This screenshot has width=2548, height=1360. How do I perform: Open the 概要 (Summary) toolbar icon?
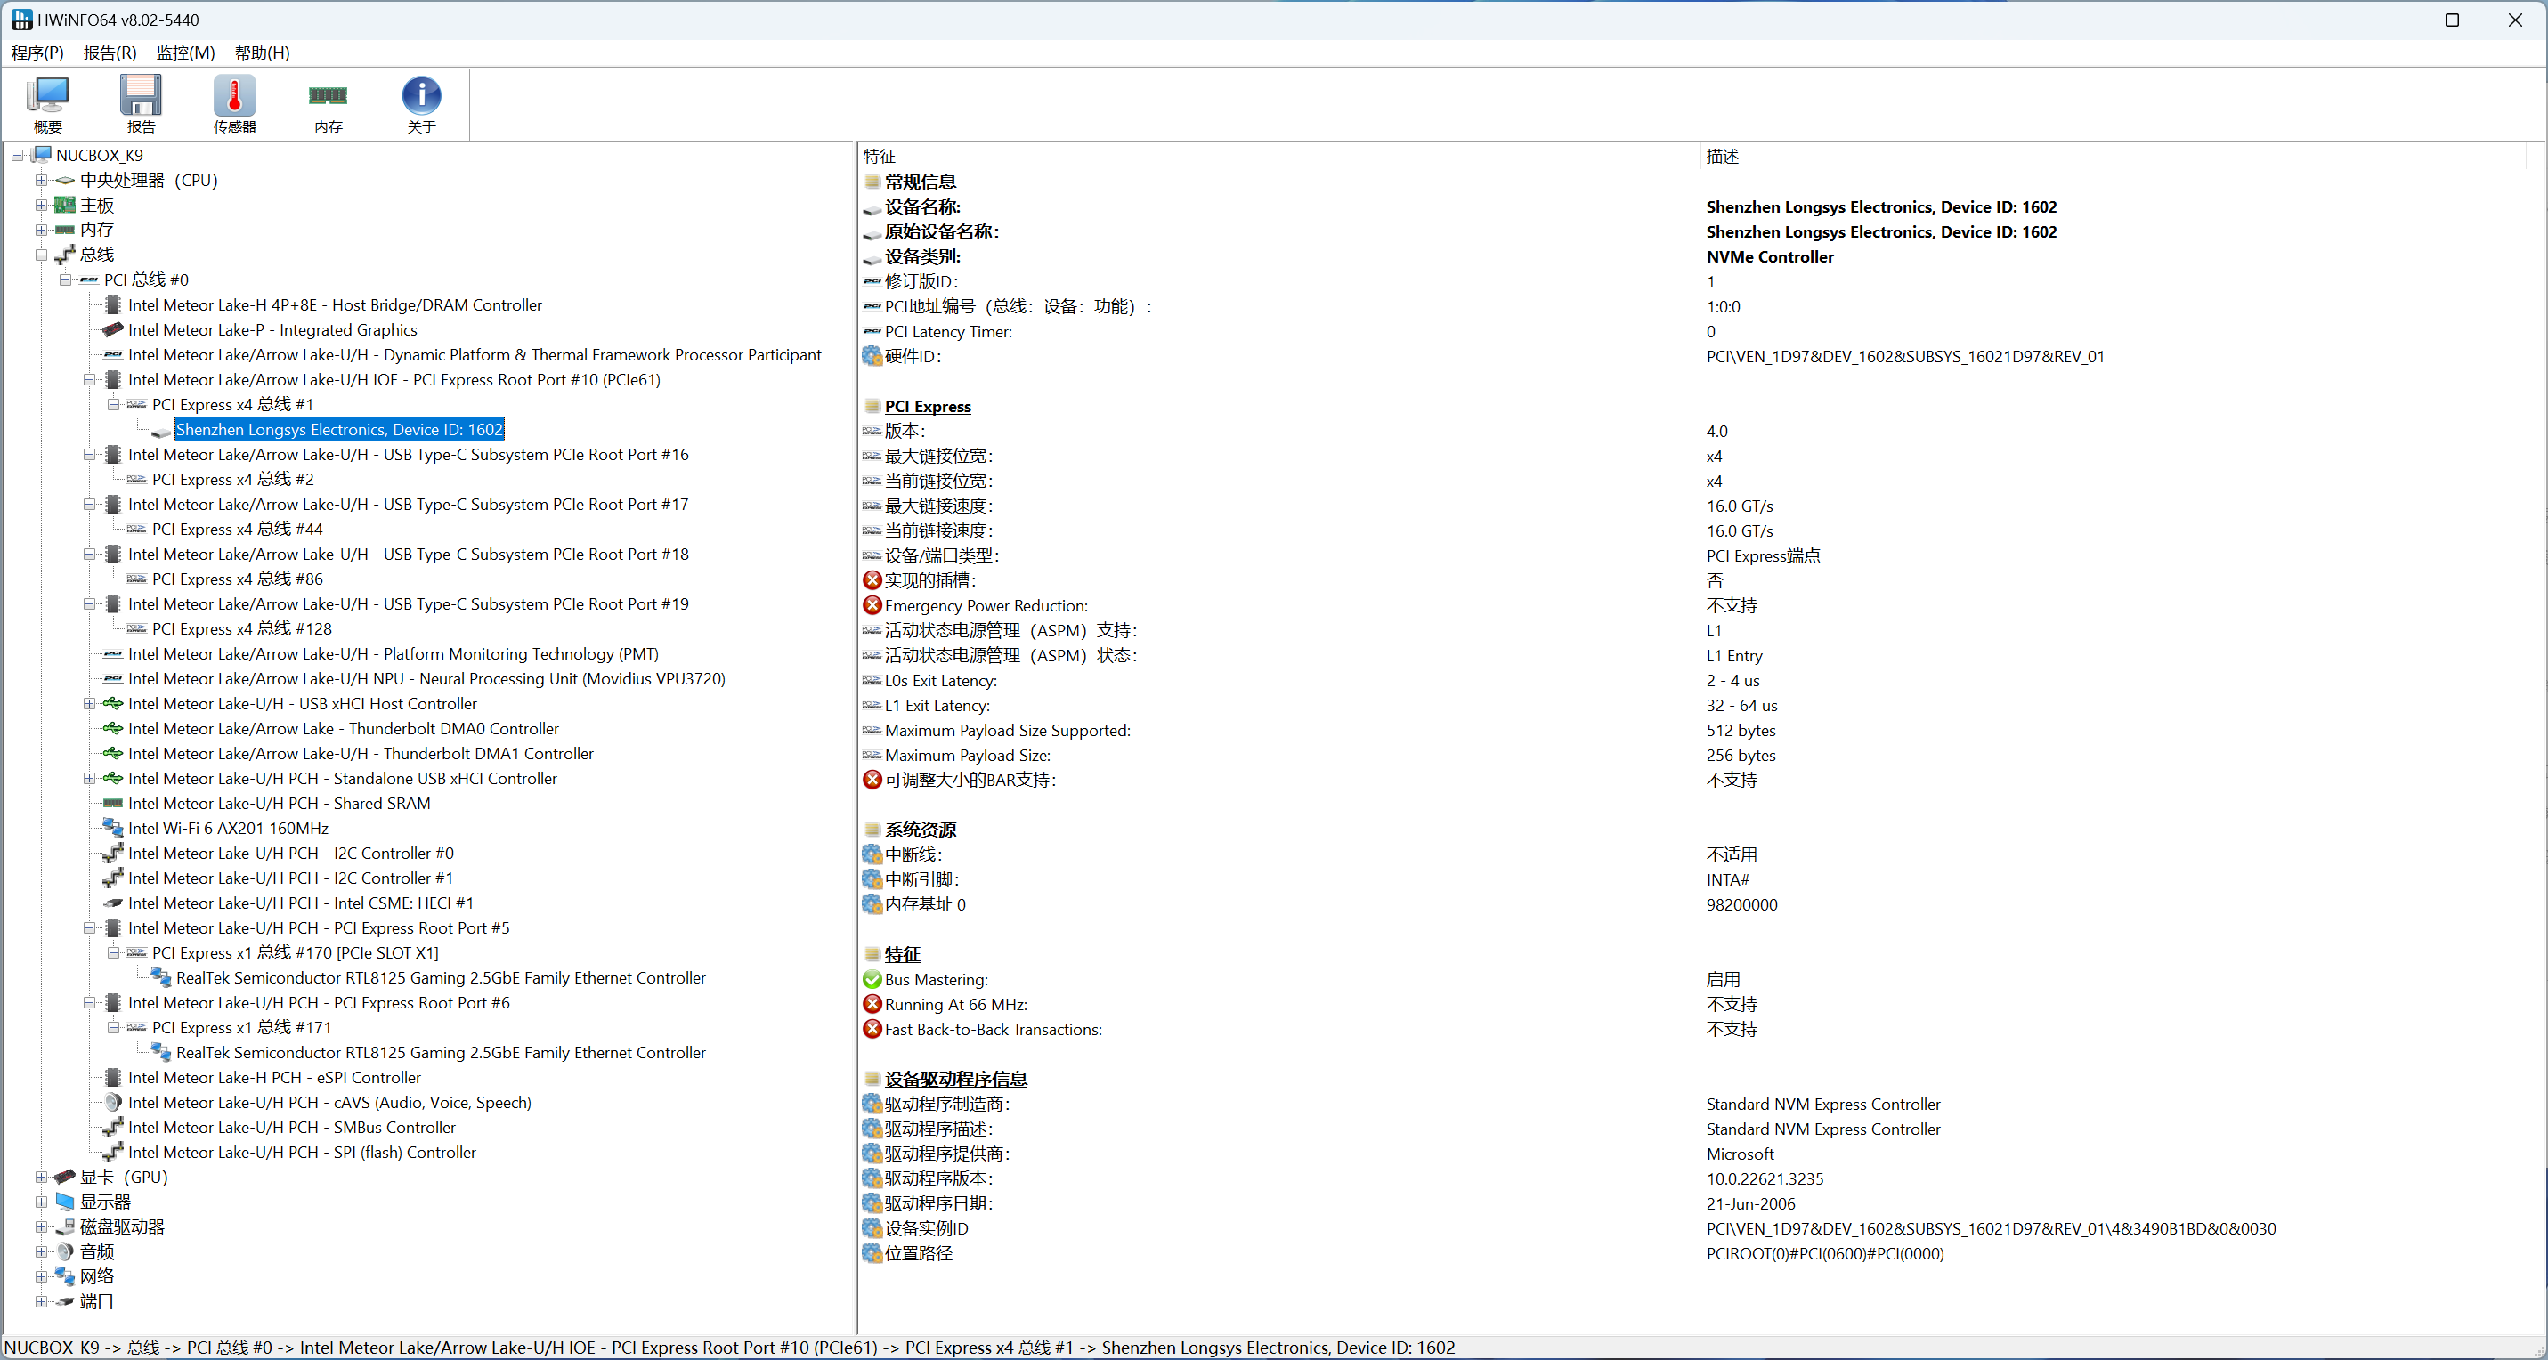coord(47,103)
